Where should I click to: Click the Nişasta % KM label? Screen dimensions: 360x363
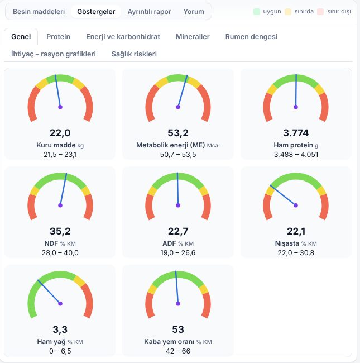click(x=296, y=243)
